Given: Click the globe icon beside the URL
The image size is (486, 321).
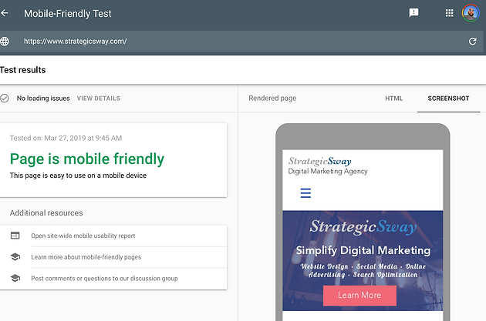Looking at the screenshot, I should 5,41.
